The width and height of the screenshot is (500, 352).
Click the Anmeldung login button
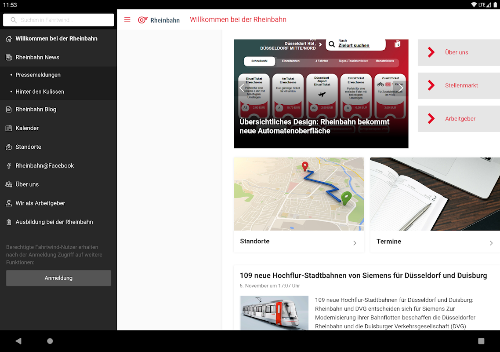58,278
